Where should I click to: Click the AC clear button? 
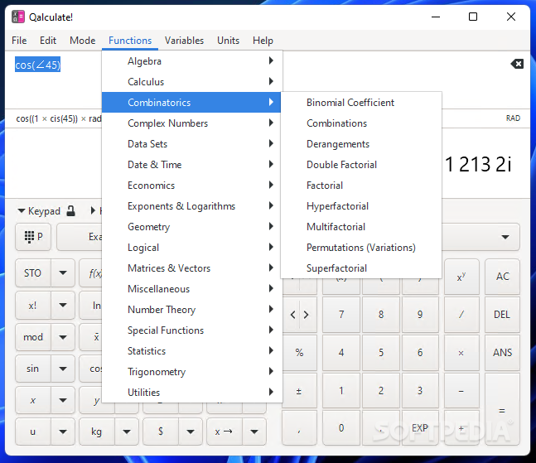coord(502,276)
